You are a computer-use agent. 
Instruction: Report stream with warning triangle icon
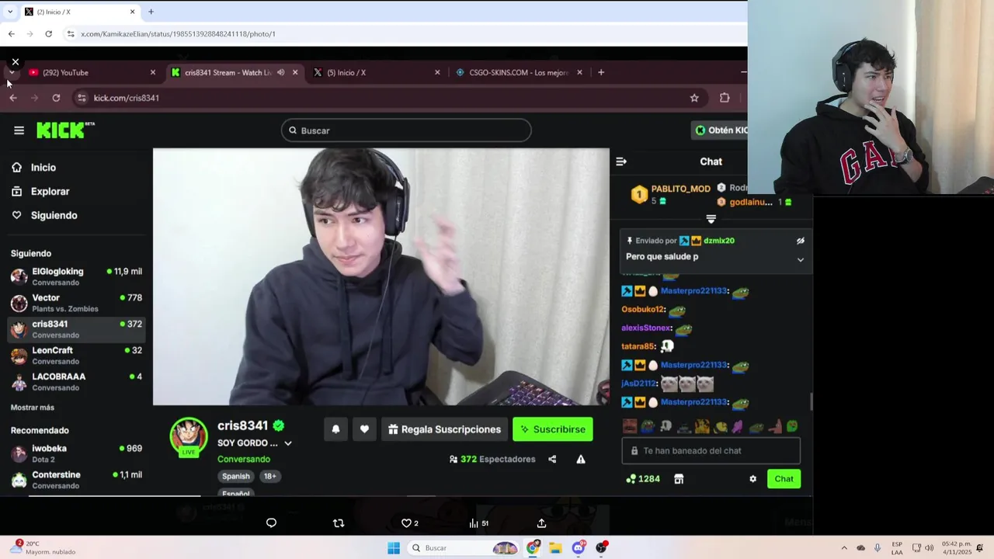pyautogui.click(x=581, y=460)
